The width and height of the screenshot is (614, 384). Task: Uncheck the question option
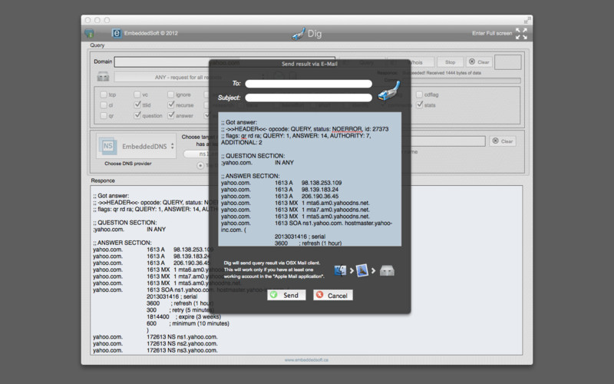[137, 115]
